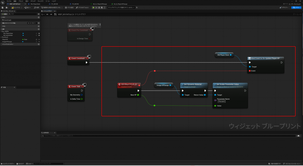The width and height of the screenshot is (303, 166).
Task: Click the add macro plus icon
Action: [x=39, y=26]
